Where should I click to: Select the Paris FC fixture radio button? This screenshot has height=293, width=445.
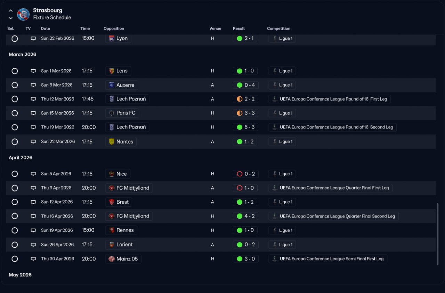tap(15, 113)
